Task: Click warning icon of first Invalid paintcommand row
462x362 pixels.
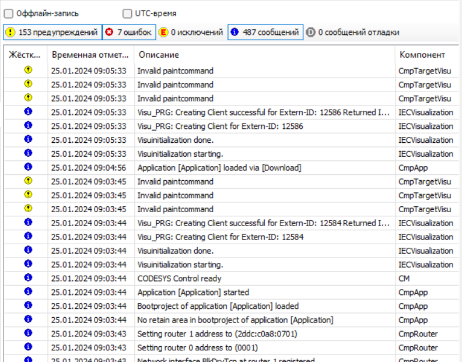Action: pyautogui.click(x=28, y=71)
